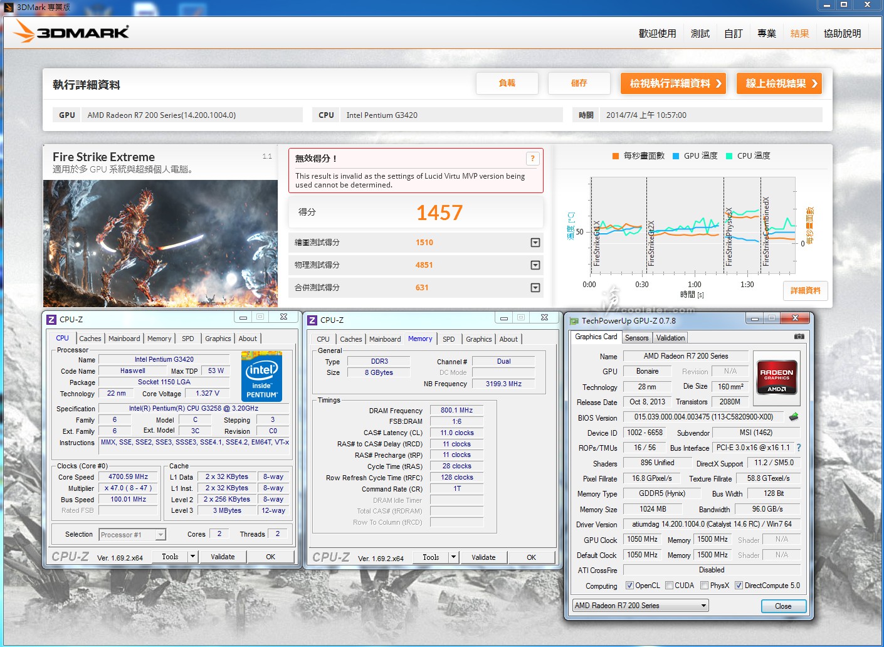Click Close button in GPU-Z
This screenshot has width=884, height=647.
click(783, 606)
